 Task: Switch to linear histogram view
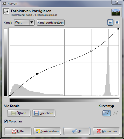110,22
